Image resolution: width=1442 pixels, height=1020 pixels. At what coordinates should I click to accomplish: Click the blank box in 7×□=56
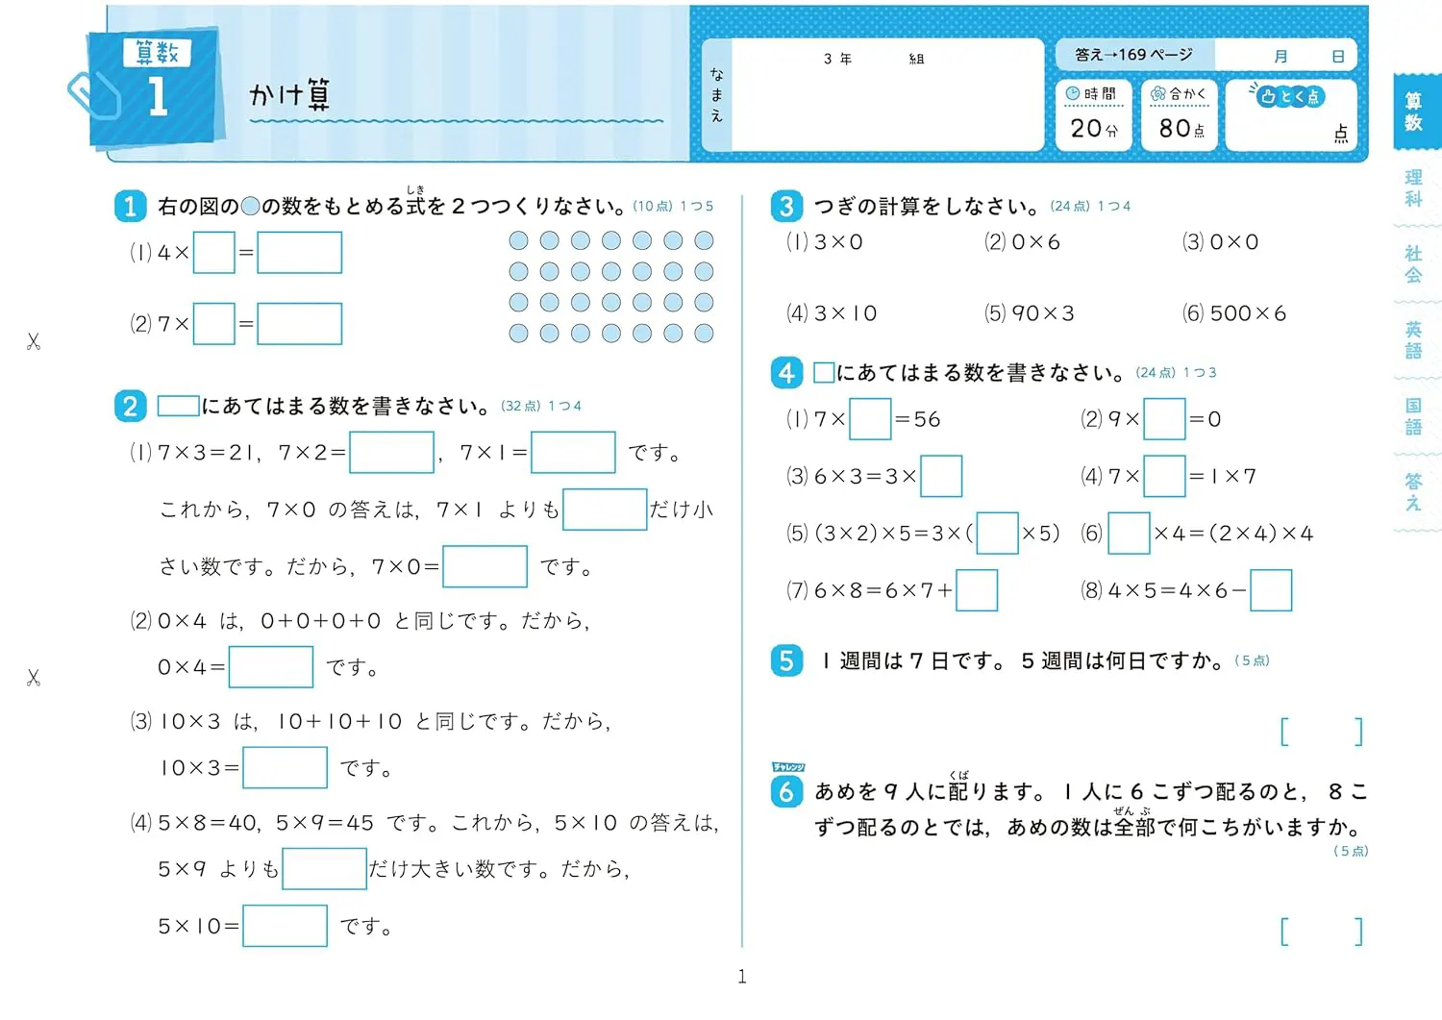(870, 419)
